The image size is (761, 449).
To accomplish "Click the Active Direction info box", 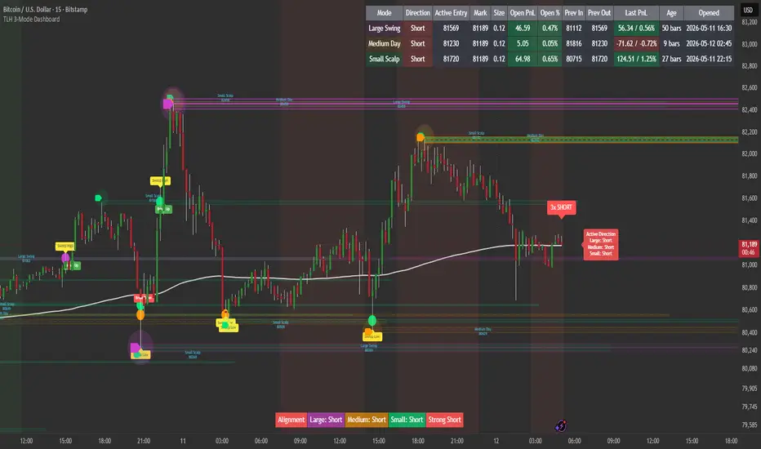I will (x=600, y=244).
